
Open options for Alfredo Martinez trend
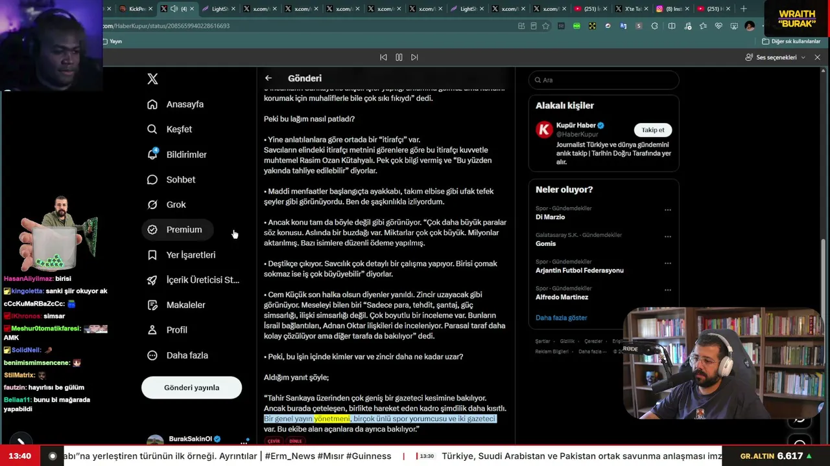point(668,290)
